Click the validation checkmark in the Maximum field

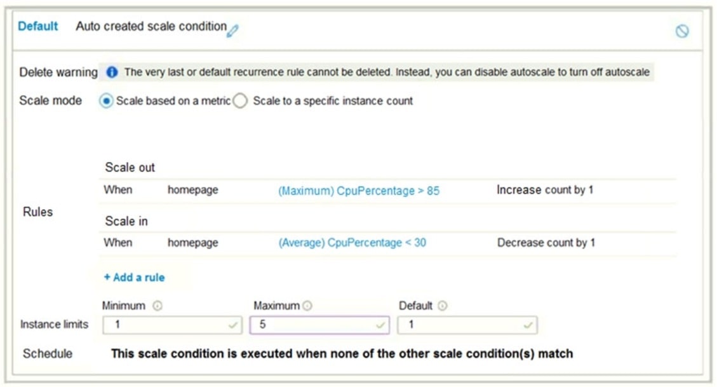pos(382,325)
